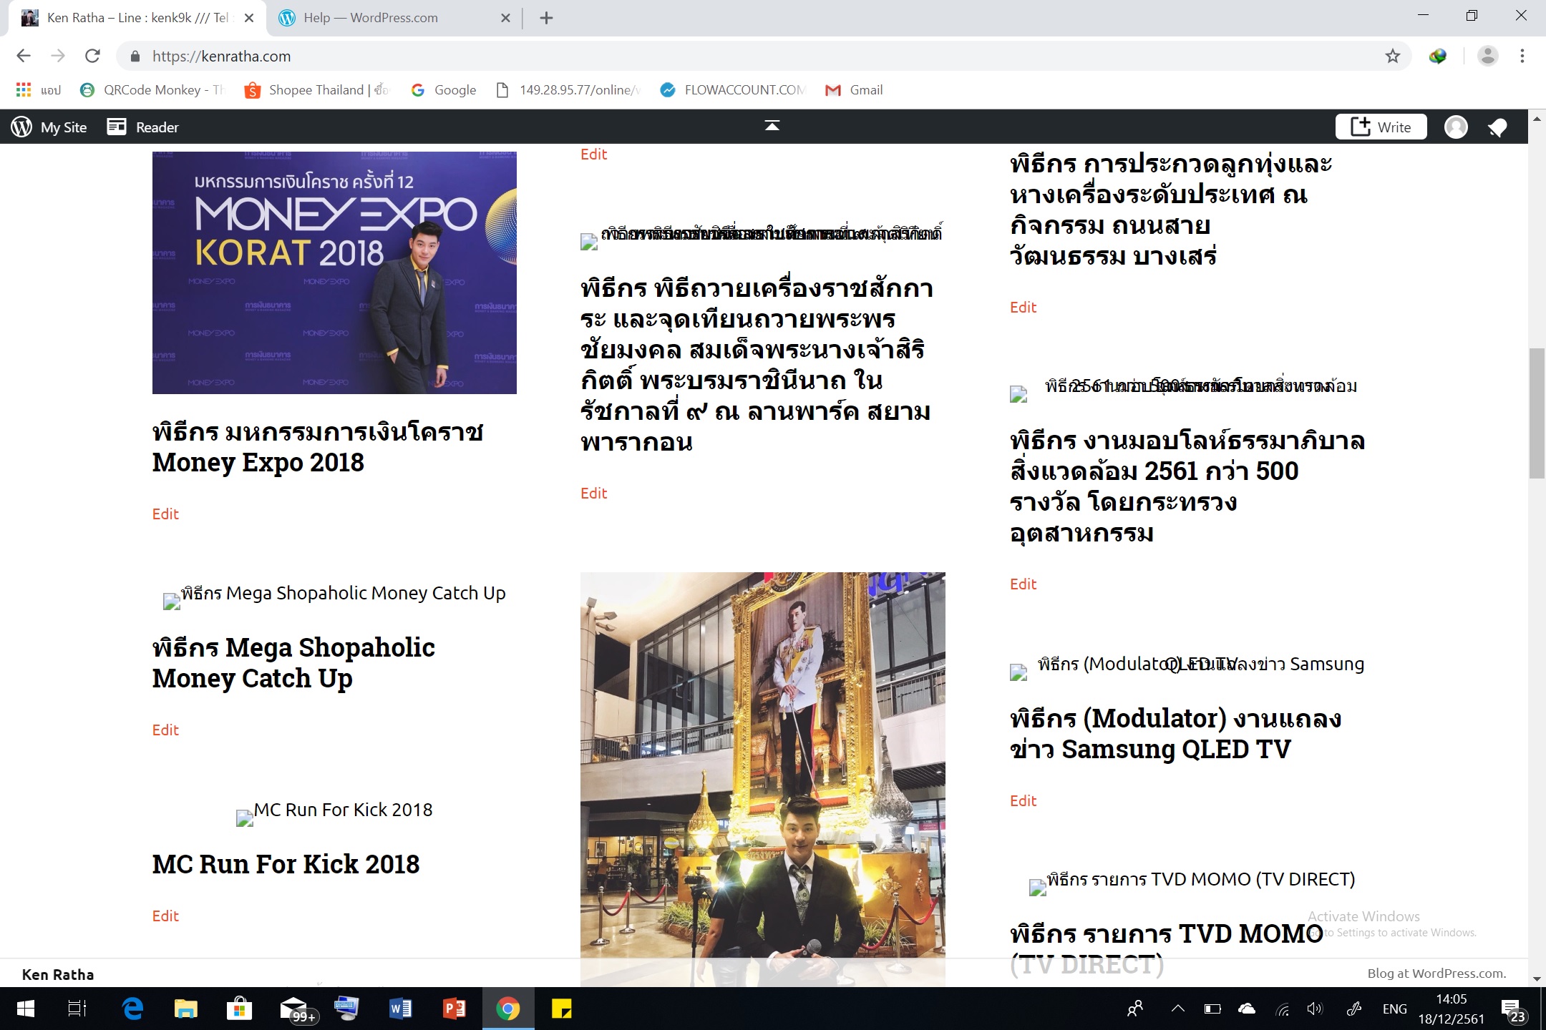Show hidden system tray icons
The height and width of the screenshot is (1030, 1546).
point(1177,1009)
